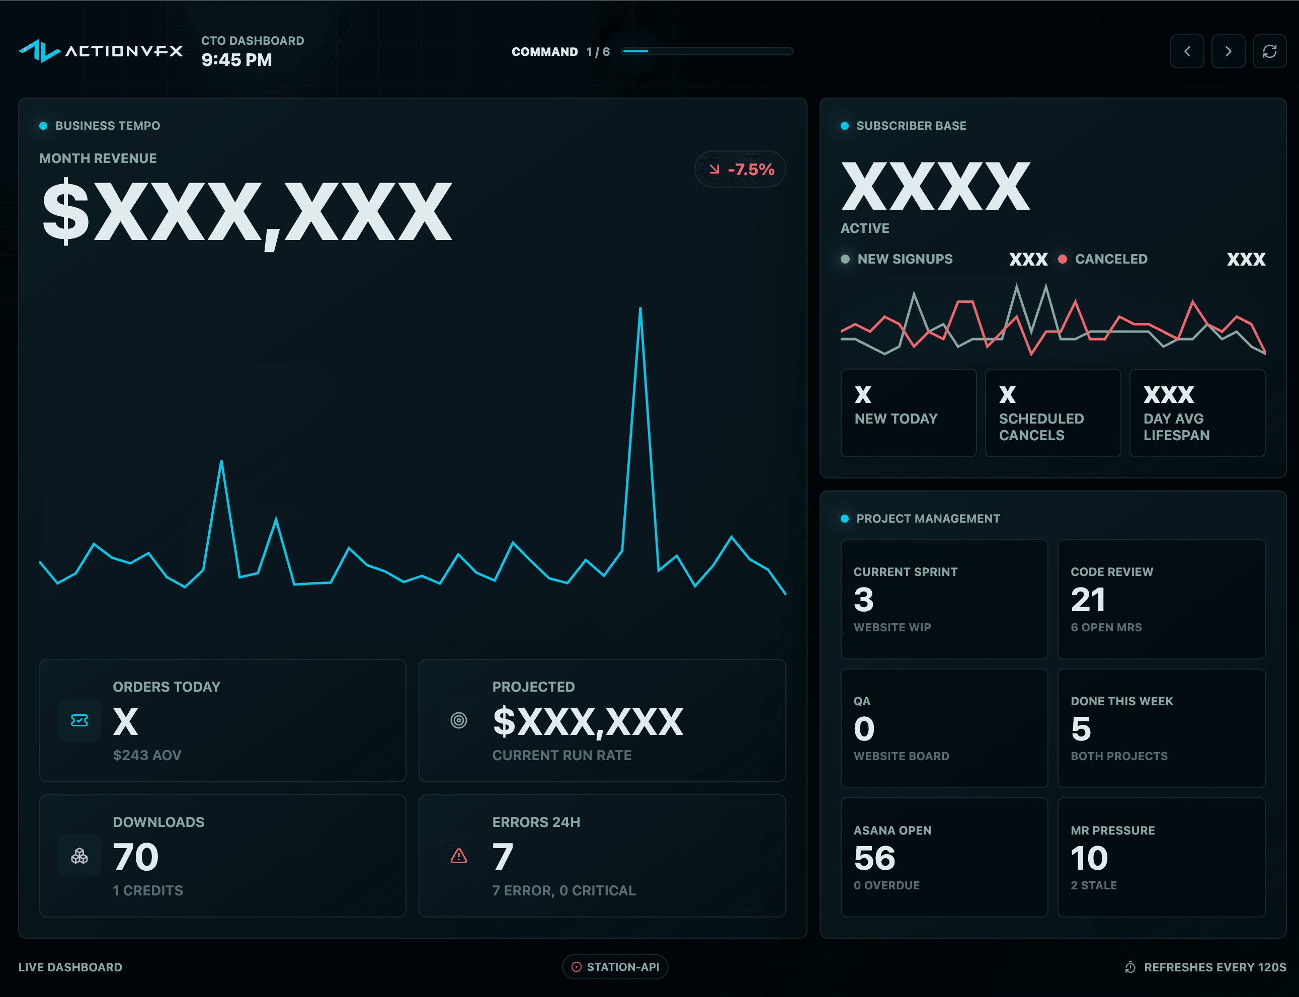
Task: Click the "1 CREDITS" text
Action: pos(148,890)
